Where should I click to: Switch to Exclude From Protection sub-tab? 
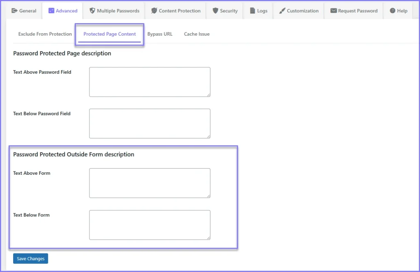click(45, 34)
